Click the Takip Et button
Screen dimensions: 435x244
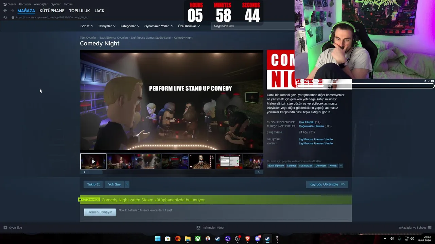coord(93,184)
